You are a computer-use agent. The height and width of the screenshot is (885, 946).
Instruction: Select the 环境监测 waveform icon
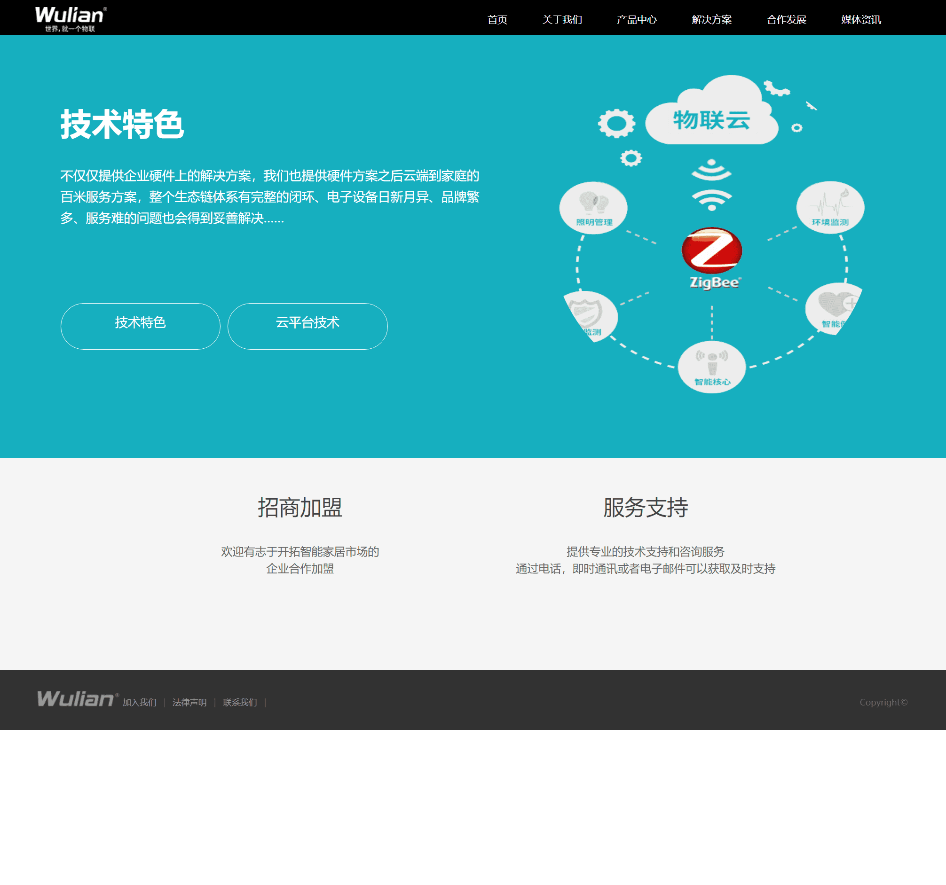click(830, 207)
